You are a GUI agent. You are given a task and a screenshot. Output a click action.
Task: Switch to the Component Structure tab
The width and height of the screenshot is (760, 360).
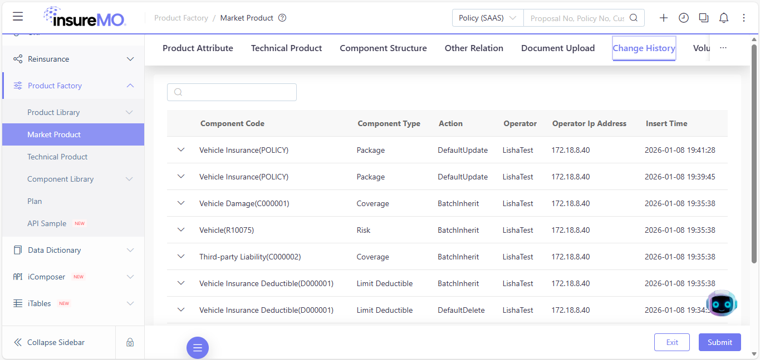(x=383, y=48)
